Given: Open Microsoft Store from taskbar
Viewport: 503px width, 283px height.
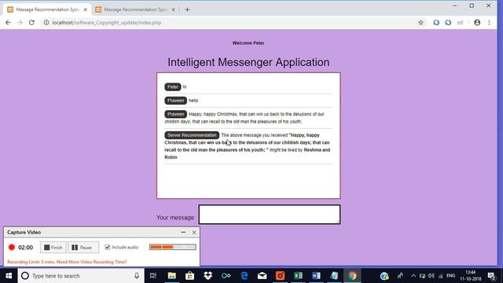Looking at the screenshot, I should 190,276.
